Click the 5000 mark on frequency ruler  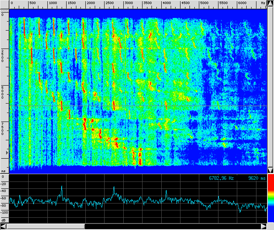point(204,3)
